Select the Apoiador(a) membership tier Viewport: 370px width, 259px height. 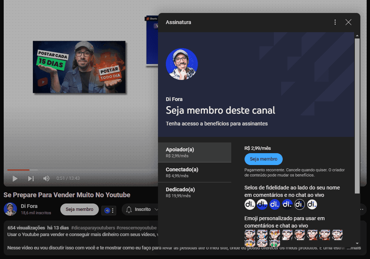click(x=195, y=152)
